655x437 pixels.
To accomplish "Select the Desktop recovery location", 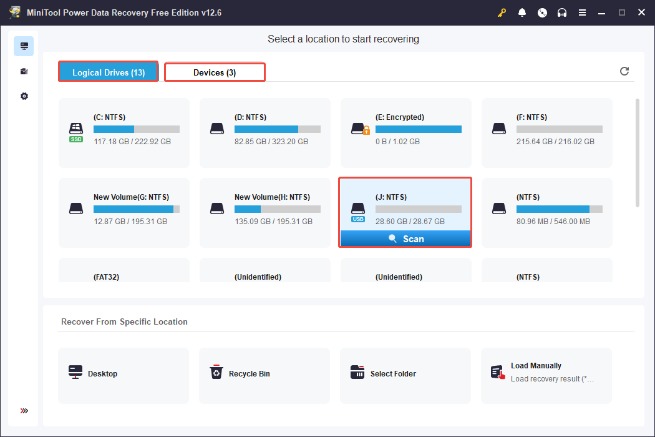I will [x=124, y=373].
